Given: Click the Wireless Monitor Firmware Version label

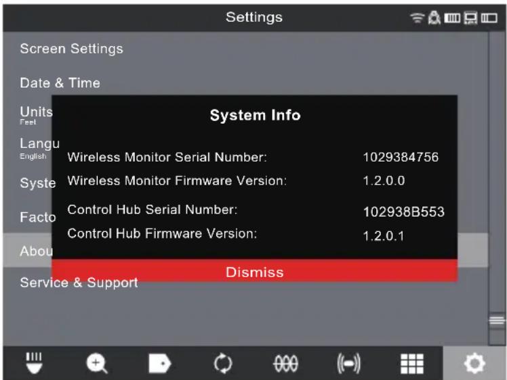Looking at the screenshot, I should tap(177, 181).
